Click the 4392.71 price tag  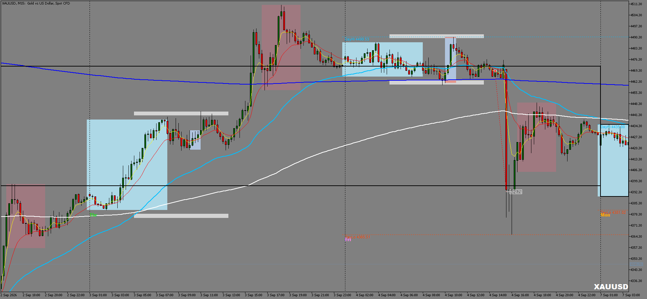click(x=516, y=192)
